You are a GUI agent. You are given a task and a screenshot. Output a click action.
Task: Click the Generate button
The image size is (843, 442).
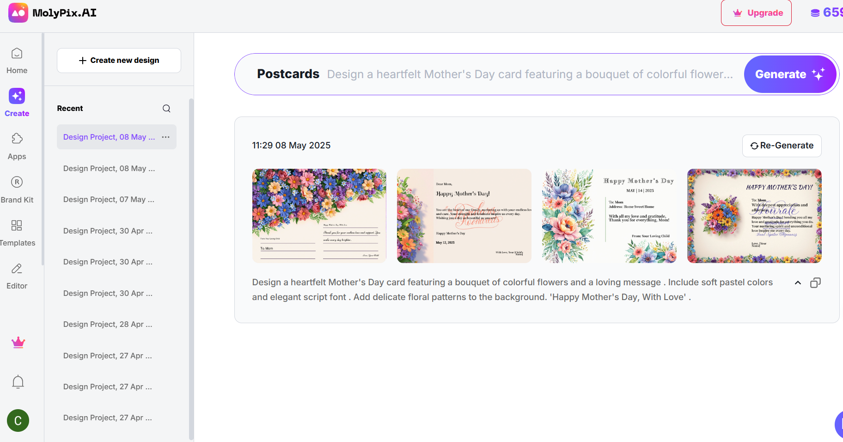point(789,74)
